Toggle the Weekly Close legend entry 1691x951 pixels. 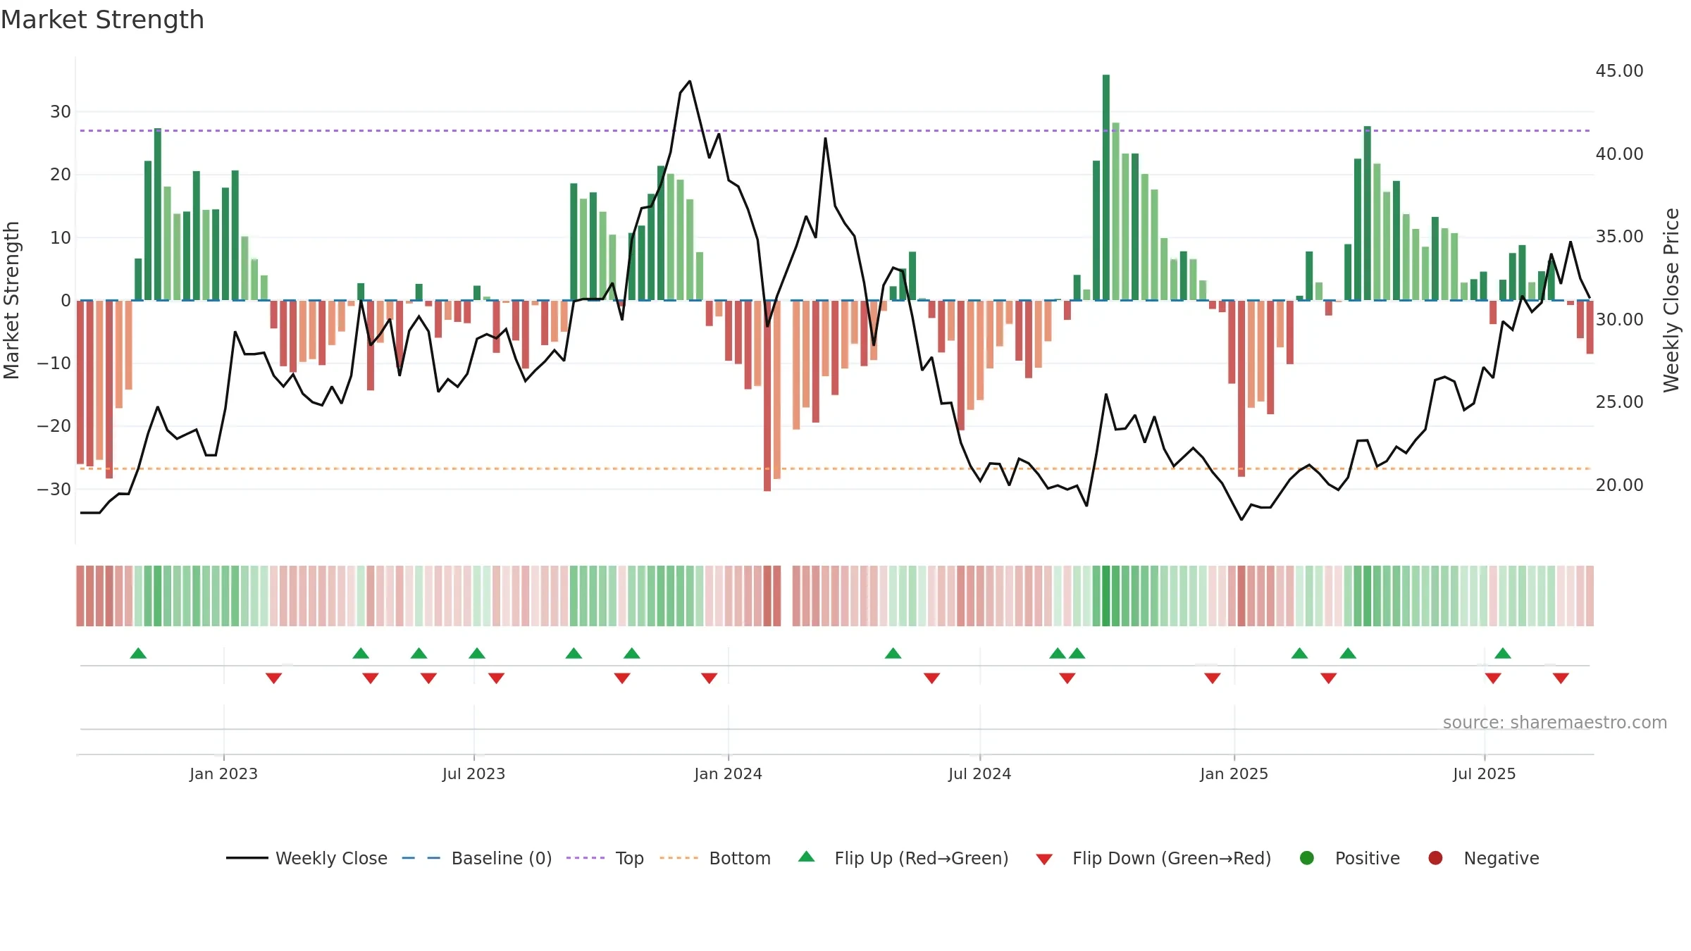pyautogui.click(x=307, y=858)
